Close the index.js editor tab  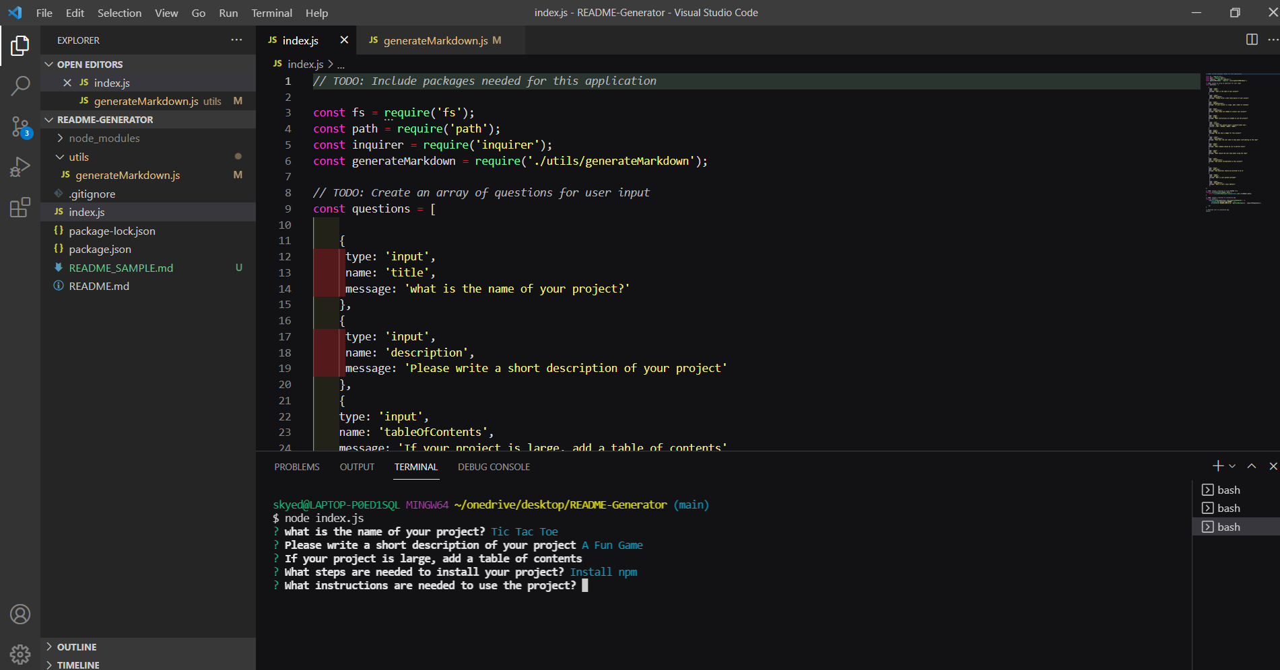(343, 40)
